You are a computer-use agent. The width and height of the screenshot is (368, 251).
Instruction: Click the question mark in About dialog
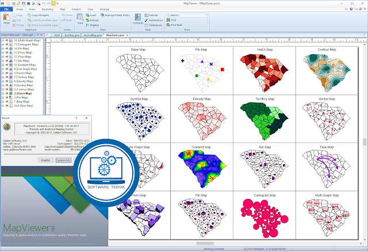[76, 118]
